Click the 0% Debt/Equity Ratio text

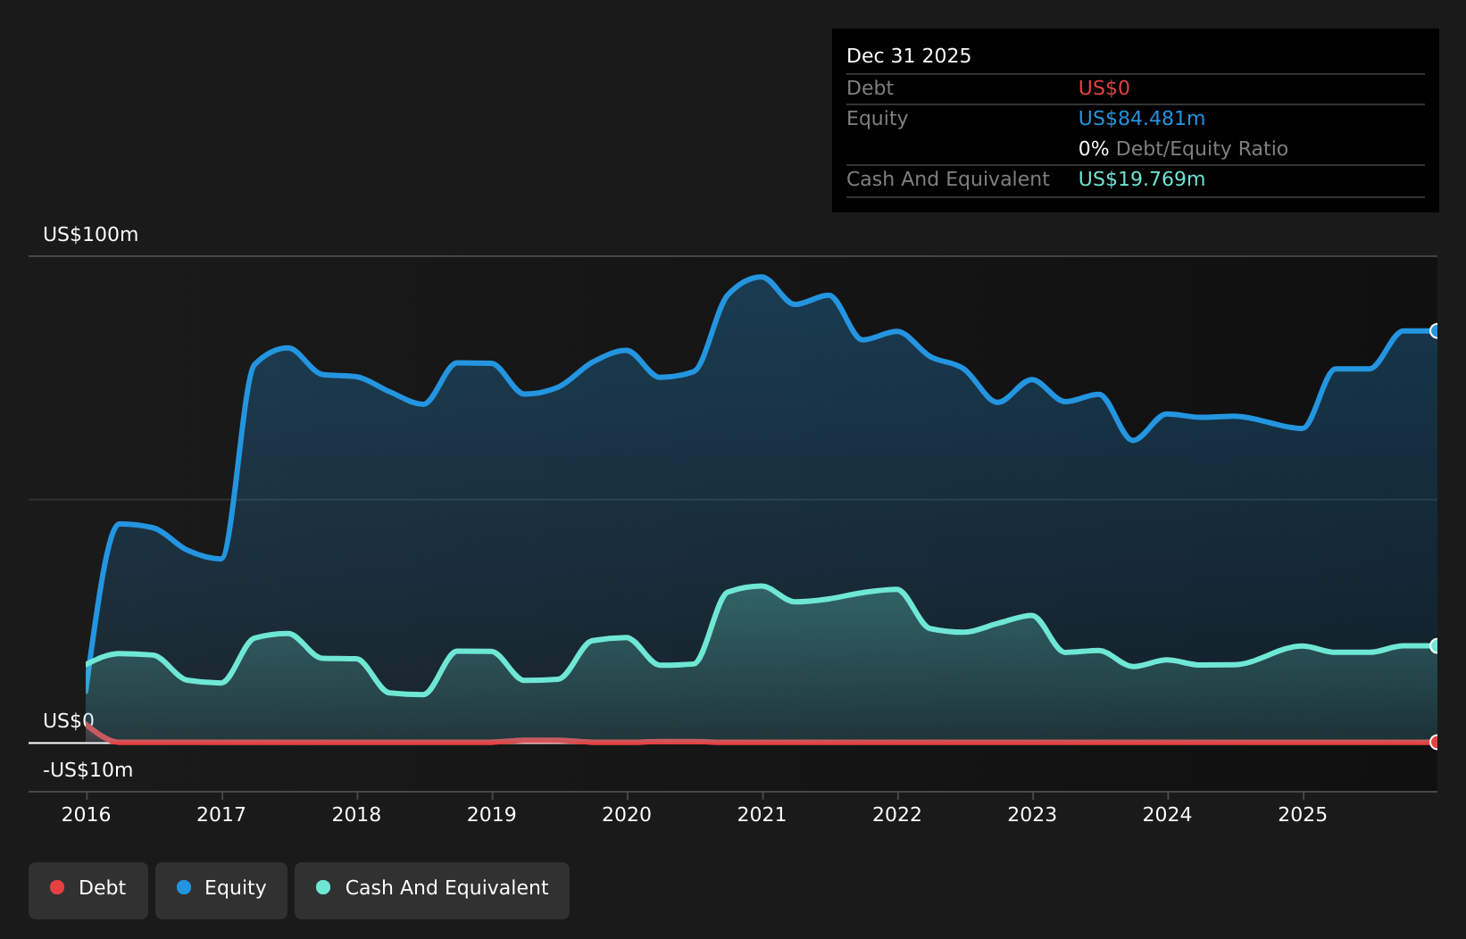(x=1183, y=149)
